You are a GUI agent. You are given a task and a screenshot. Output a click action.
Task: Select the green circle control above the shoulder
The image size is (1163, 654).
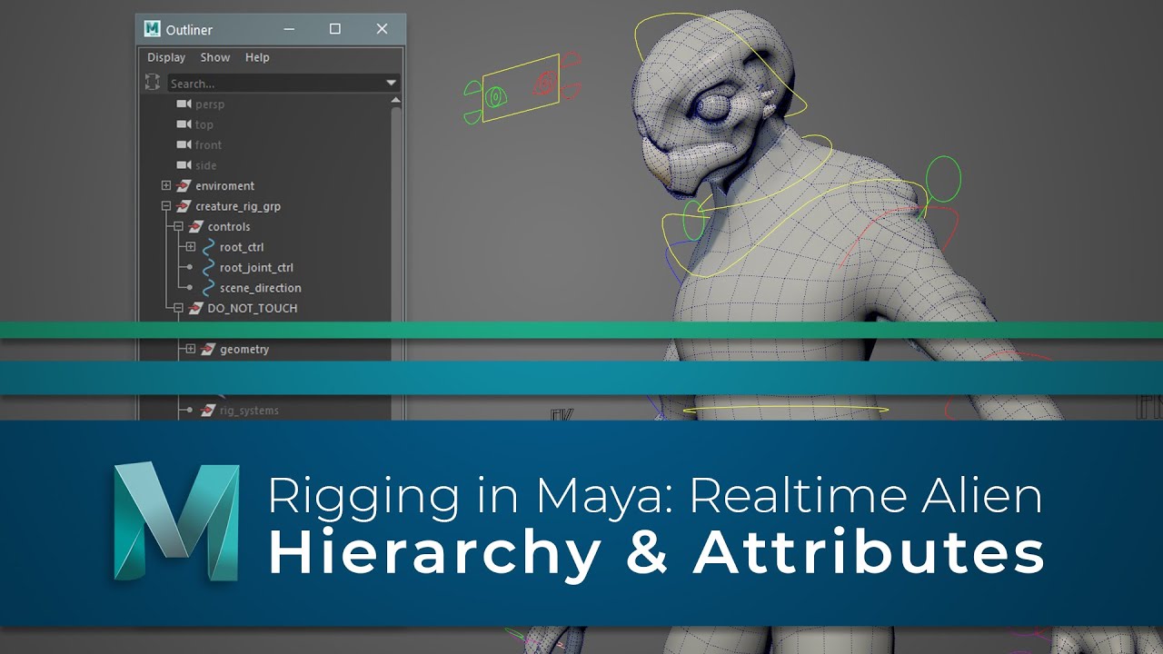pos(942,179)
